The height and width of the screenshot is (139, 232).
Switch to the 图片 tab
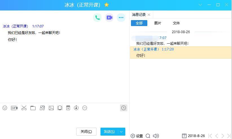tap(158, 23)
